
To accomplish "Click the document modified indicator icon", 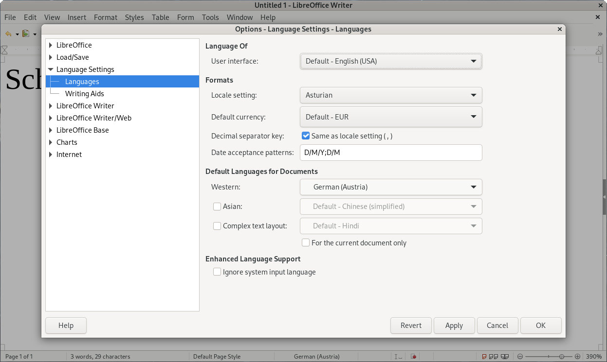I will coord(413,357).
